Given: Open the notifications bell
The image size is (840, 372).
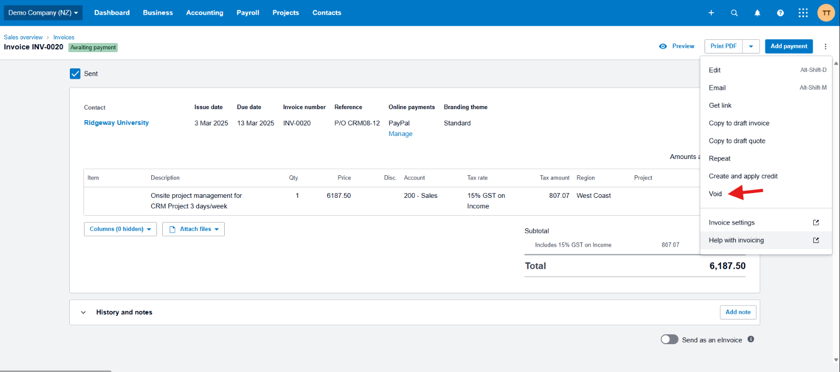Looking at the screenshot, I should click(757, 13).
